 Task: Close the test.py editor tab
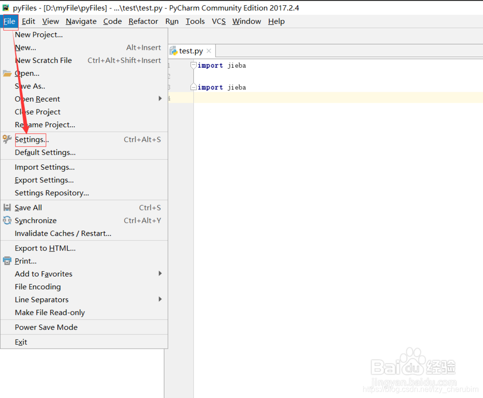[209, 51]
